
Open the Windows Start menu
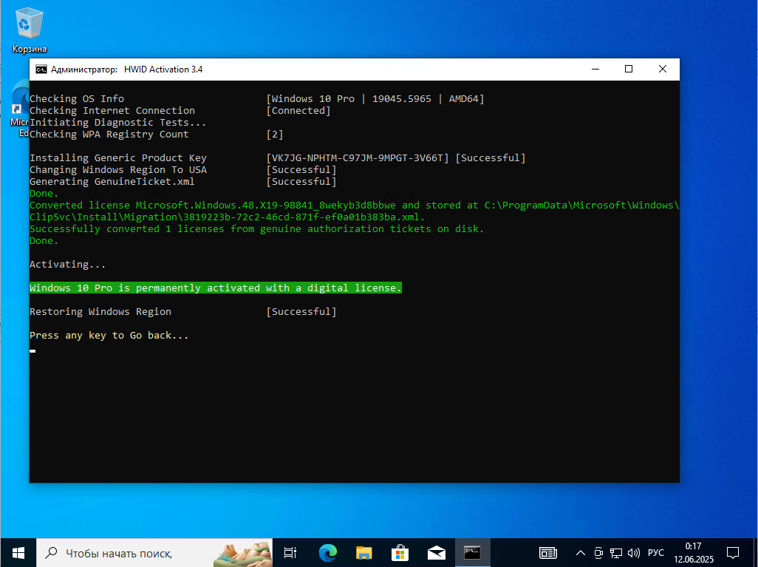[18, 552]
